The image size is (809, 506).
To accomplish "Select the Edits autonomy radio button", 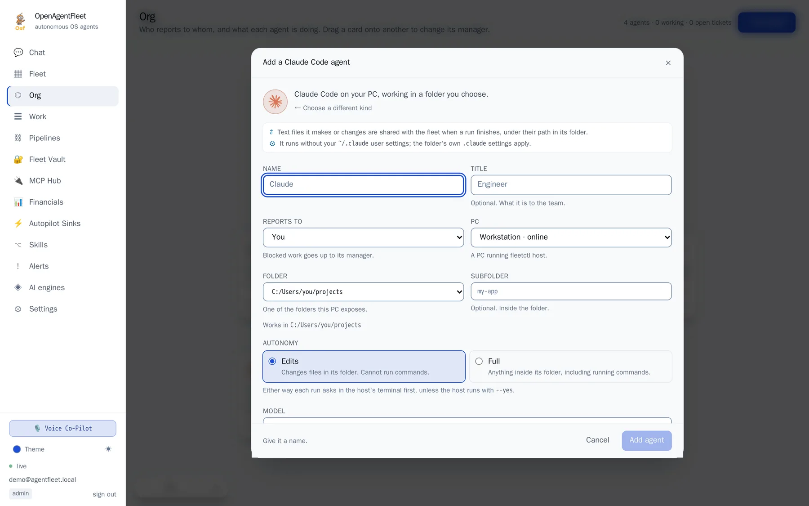I will [x=272, y=361].
